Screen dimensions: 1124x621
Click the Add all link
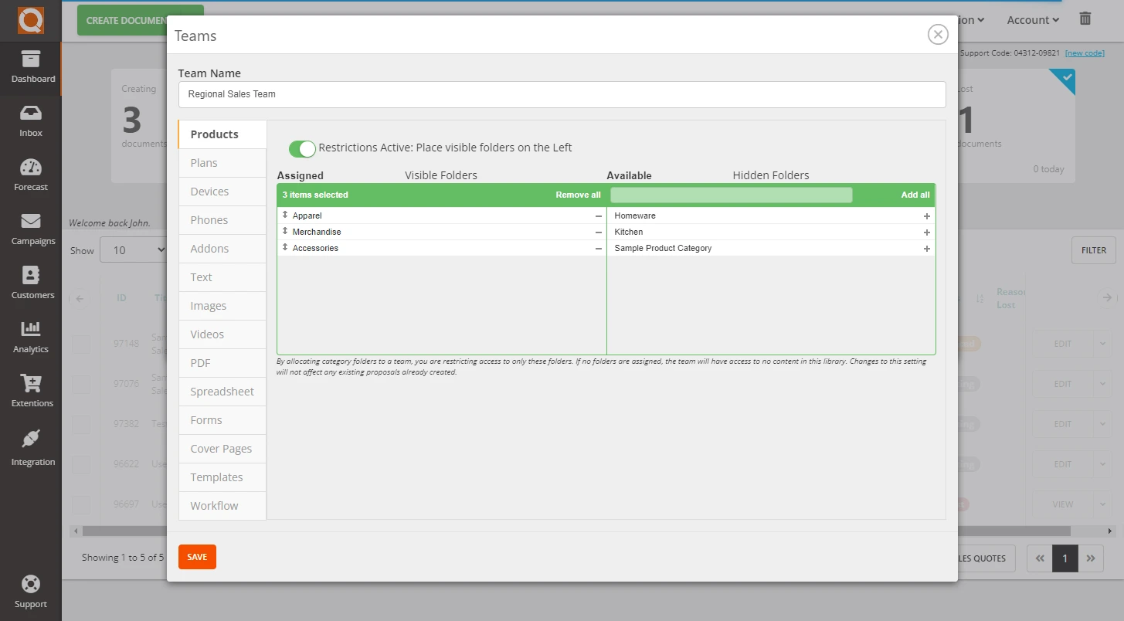tap(915, 195)
